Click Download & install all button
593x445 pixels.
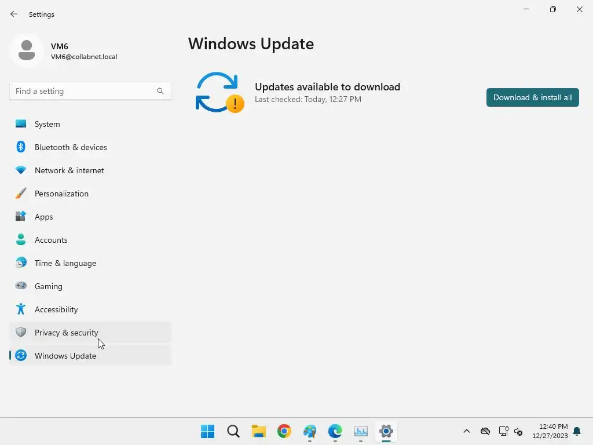pos(533,97)
